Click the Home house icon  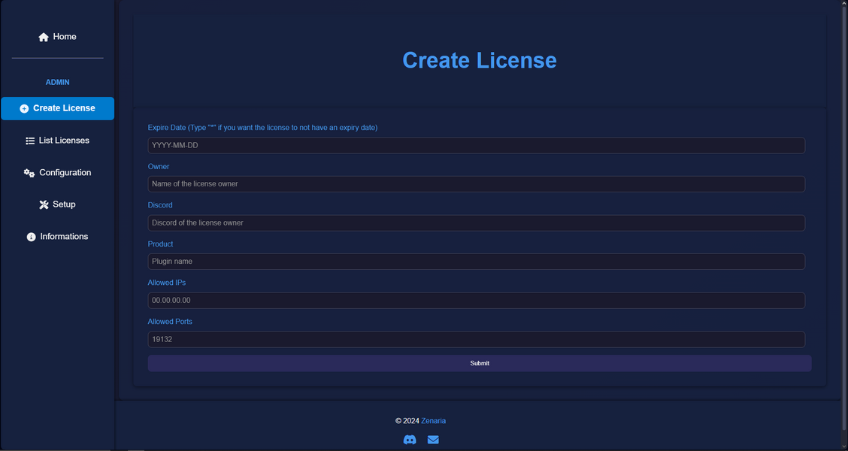click(44, 37)
